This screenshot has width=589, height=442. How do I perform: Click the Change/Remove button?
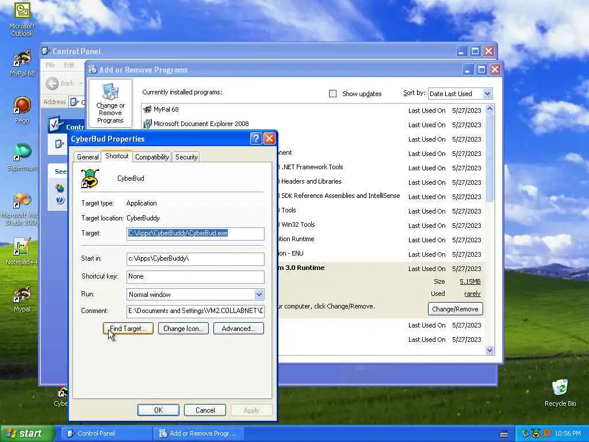point(456,309)
